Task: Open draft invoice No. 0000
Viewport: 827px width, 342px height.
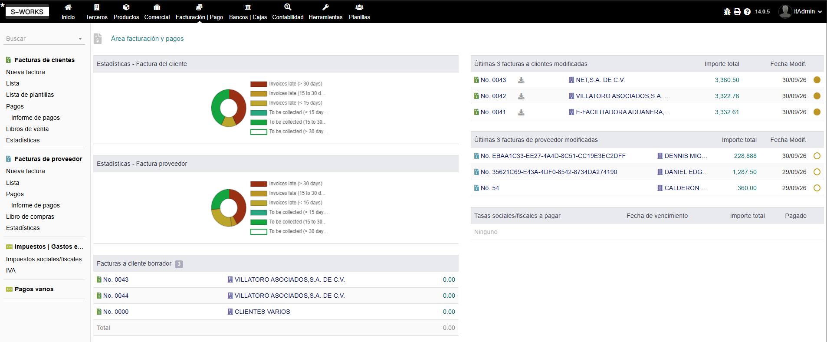Action: [116, 312]
